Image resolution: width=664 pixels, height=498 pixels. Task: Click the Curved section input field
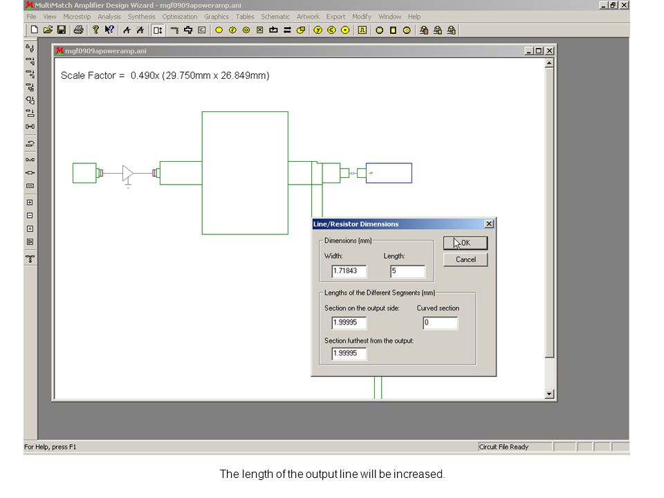pyautogui.click(x=441, y=323)
